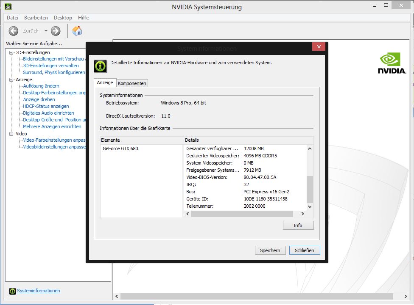Maximize the NVIDIA Systemsteuerung window
Screen dimensions: 414x305
pos(386,5)
